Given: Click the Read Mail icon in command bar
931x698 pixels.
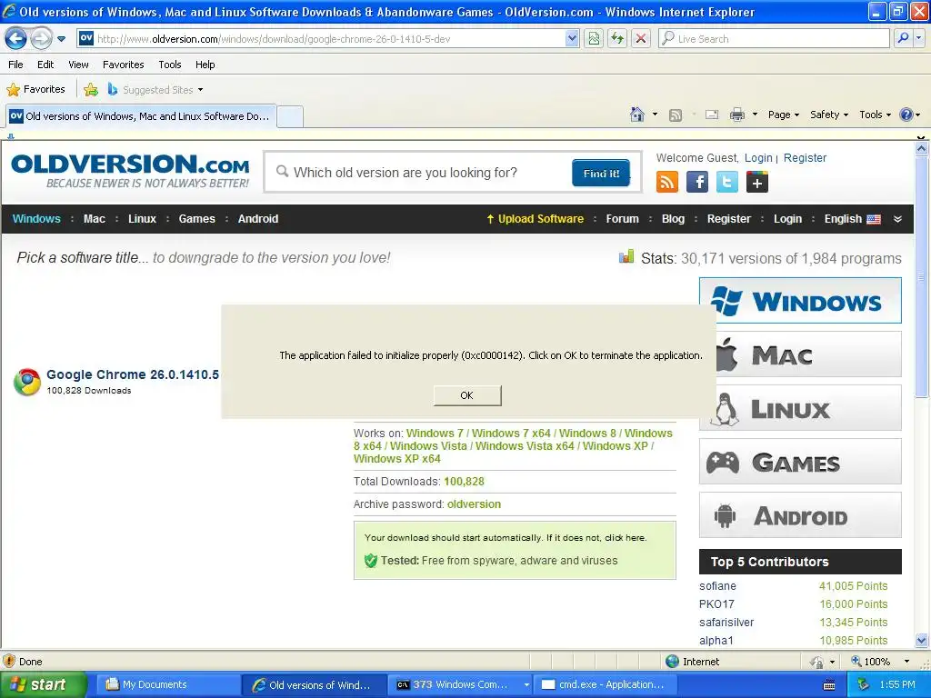Looking at the screenshot, I should pos(712,115).
